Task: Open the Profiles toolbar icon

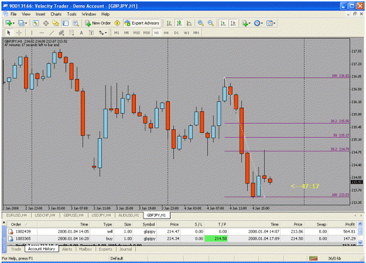Action: click(x=21, y=23)
